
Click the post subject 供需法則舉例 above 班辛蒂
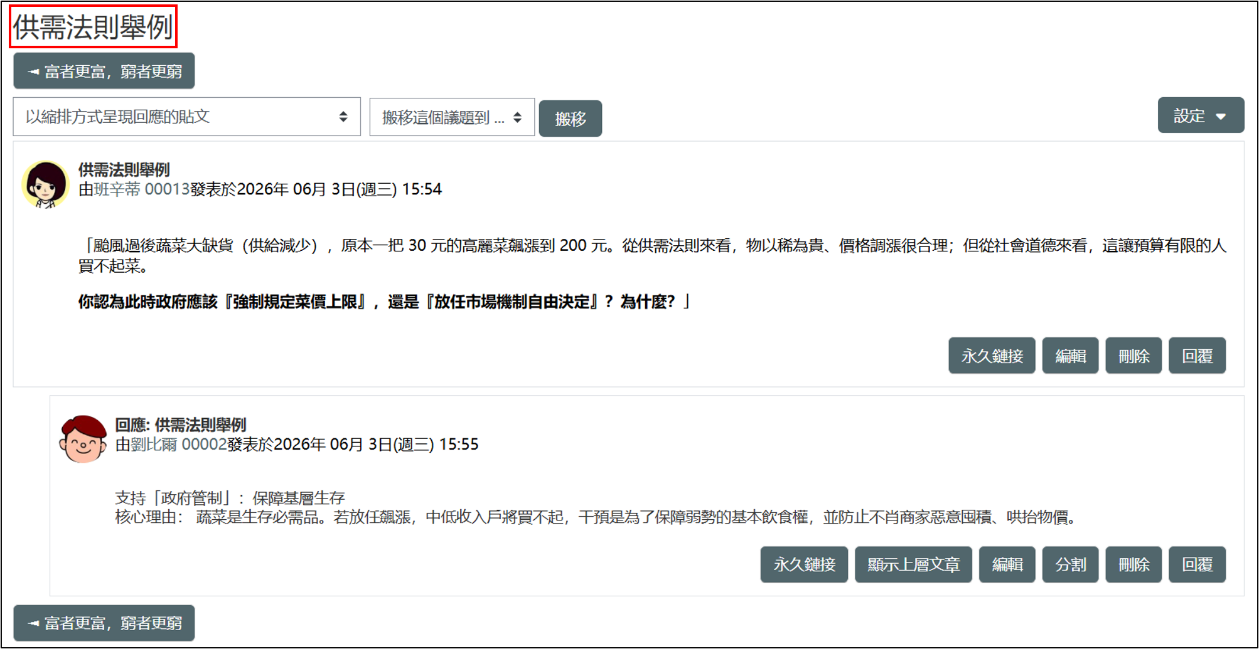tap(124, 170)
